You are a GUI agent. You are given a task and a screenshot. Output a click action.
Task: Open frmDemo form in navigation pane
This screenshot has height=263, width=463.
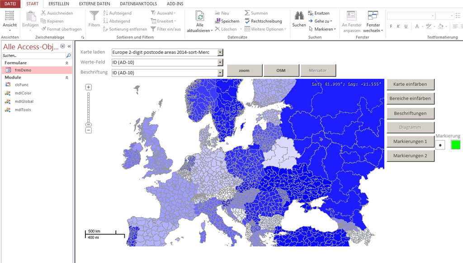pos(37,70)
